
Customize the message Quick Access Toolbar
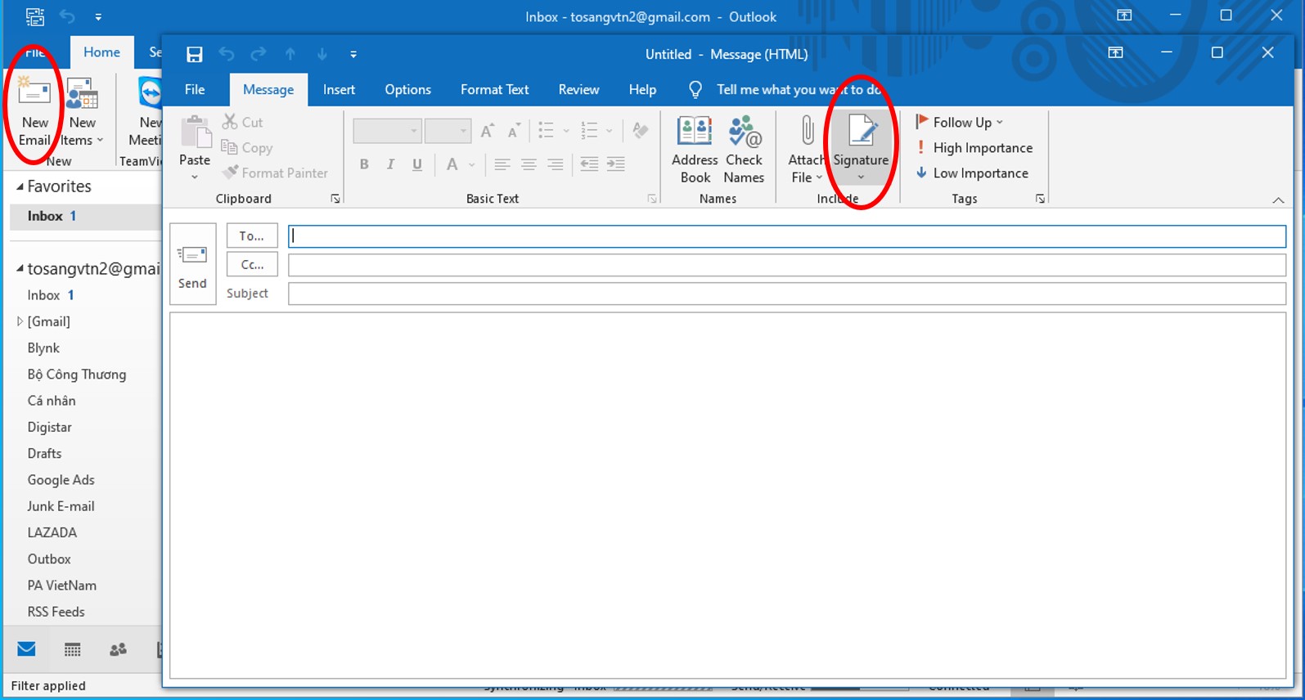353,54
